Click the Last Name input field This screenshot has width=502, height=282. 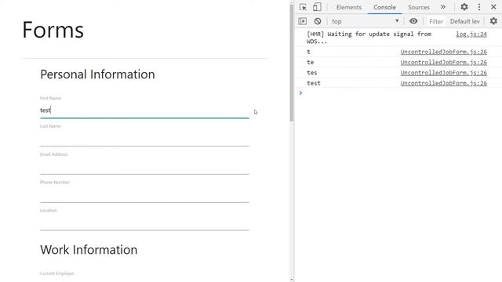tap(144, 139)
